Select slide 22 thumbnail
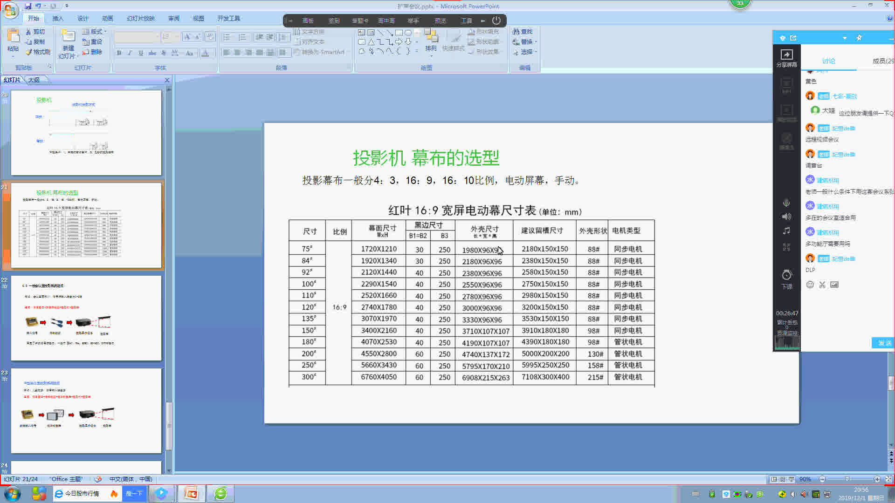Viewport: 895px width, 503px height. pos(86,318)
